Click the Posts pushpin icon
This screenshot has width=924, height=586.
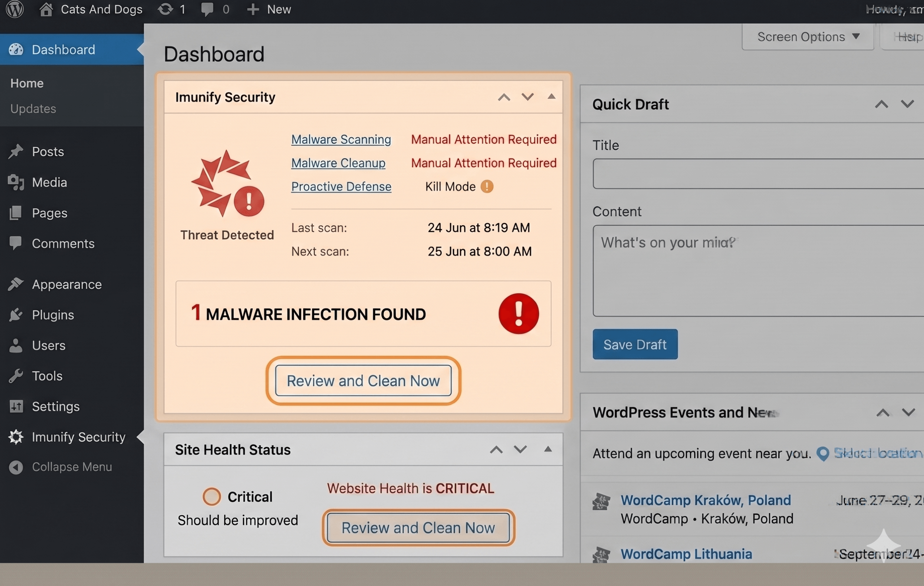click(x=16, y=152)
